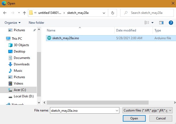Click the horizontal scrollbar left arrow
The height and width of the screenshot is (124, 176).
44,102
